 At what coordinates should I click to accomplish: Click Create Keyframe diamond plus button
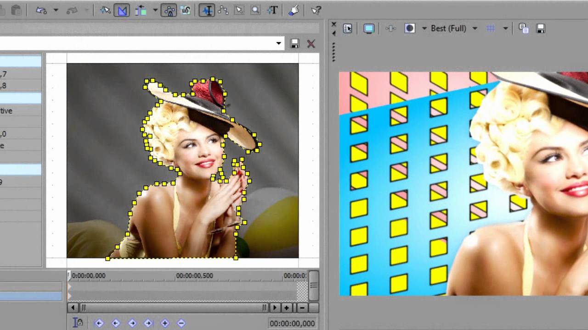[165, 323]
